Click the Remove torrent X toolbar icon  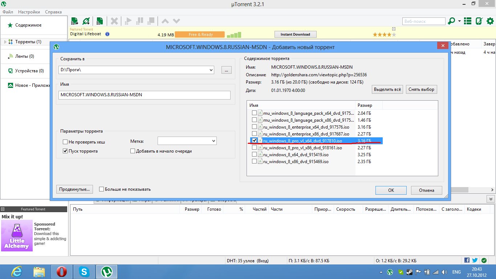114,21
